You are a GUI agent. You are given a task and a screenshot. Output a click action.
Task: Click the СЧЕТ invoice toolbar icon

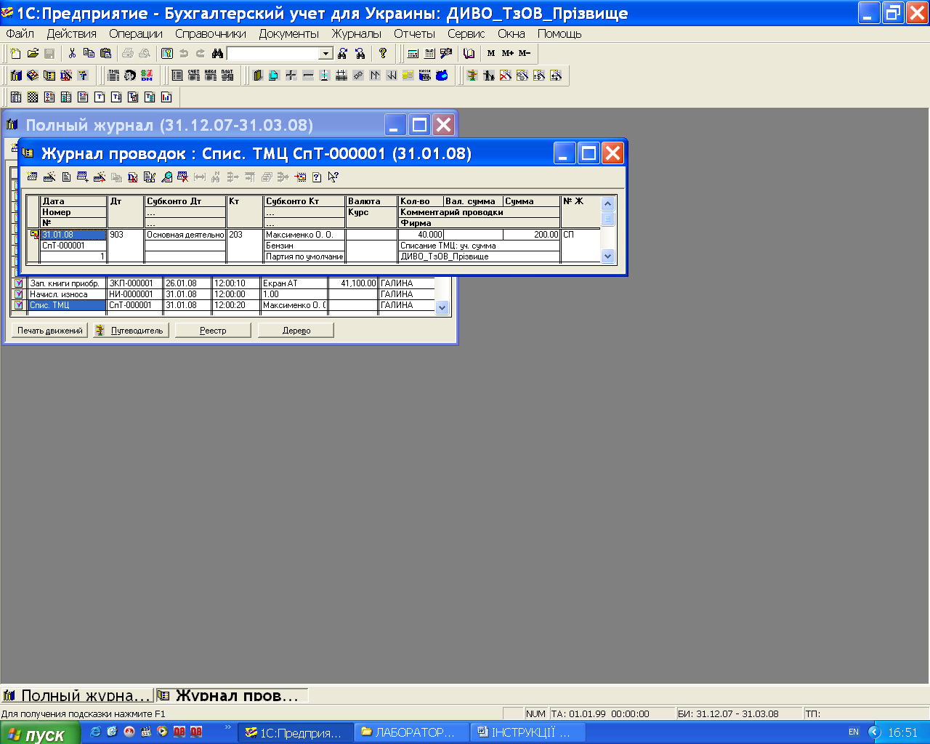click(x=194, y=75)
